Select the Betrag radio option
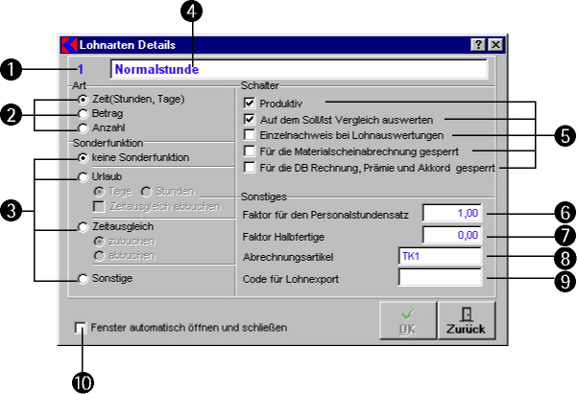Screen dimensions: 577x394 pos(84,113)
